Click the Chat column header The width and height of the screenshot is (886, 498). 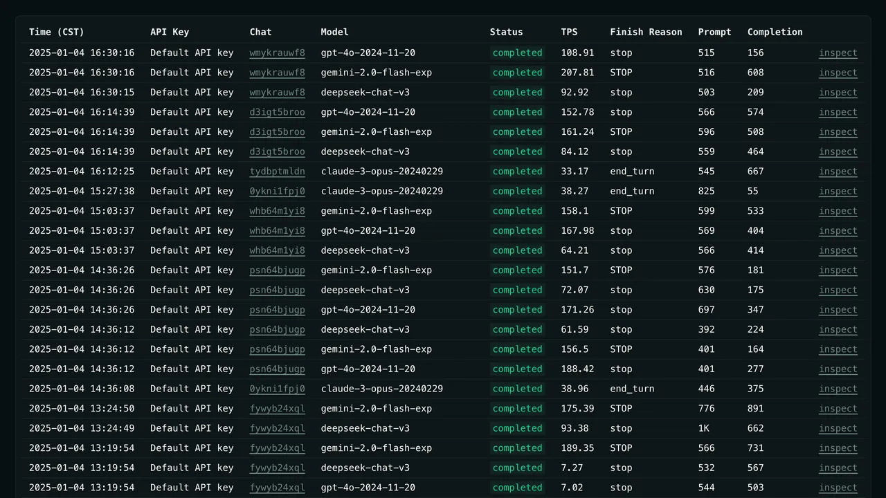[x=261, y=32]
